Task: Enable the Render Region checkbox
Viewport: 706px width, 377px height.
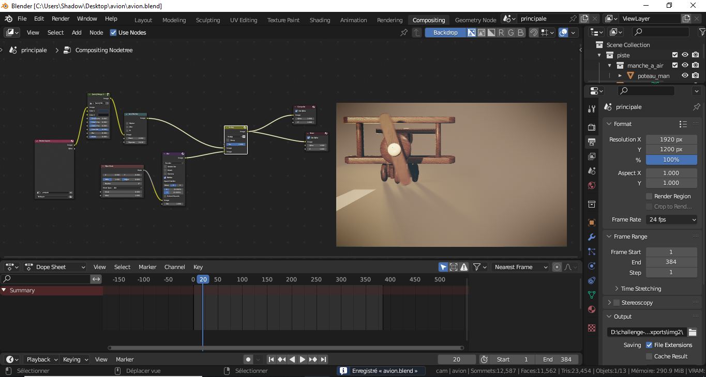Action: point(649,196)
